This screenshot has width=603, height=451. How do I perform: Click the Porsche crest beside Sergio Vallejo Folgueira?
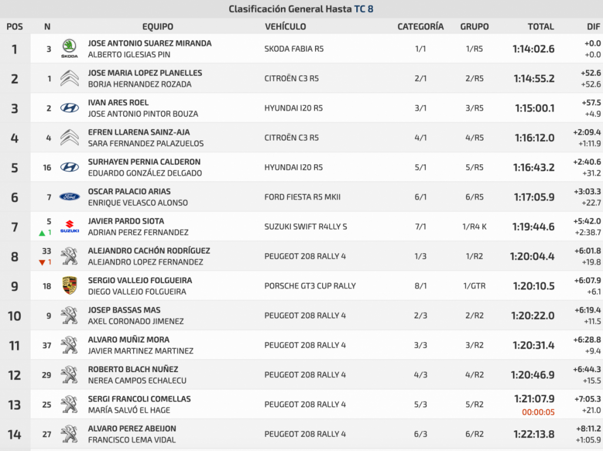(x=69, y=286)
